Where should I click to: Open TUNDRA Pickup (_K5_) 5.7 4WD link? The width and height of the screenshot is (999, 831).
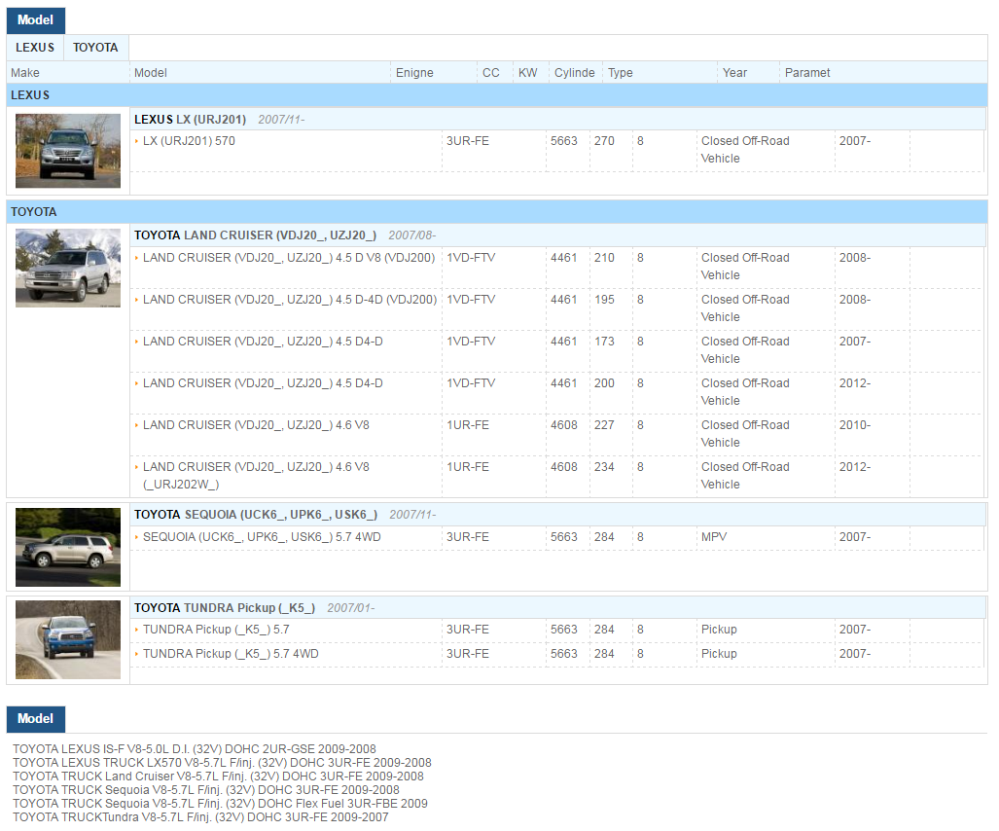[231, 654]
